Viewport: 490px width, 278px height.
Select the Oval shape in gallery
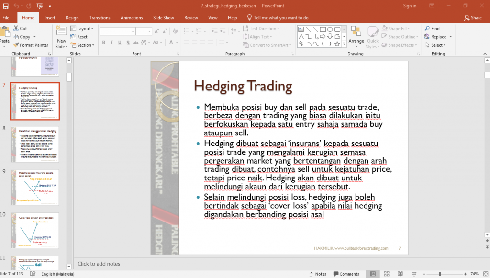point(330,29)
